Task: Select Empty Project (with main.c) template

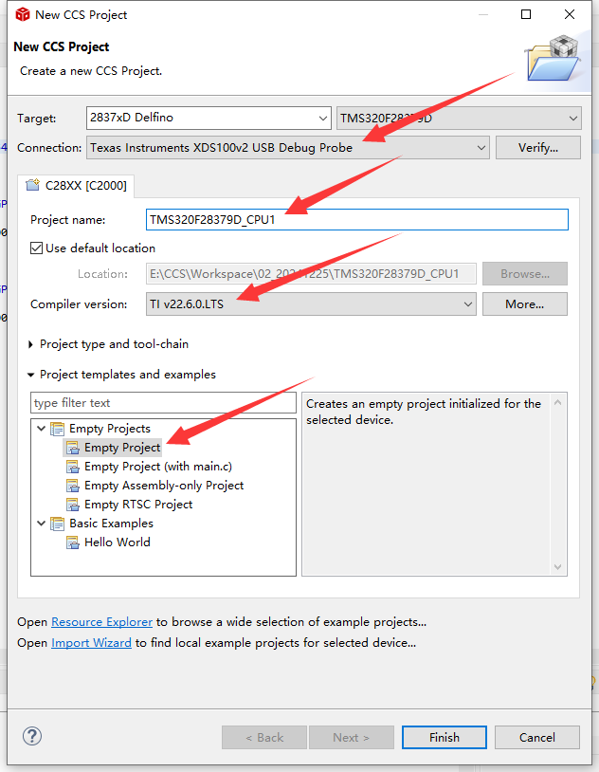Action: coord(158,467)
